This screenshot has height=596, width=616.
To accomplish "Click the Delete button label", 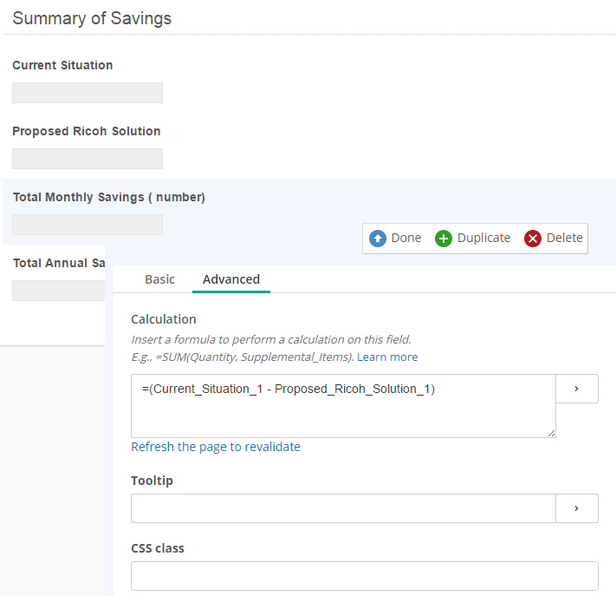I will click(565, 238).
